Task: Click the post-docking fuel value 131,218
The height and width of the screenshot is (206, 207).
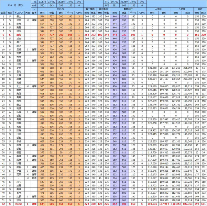Action: pos(176,68)
